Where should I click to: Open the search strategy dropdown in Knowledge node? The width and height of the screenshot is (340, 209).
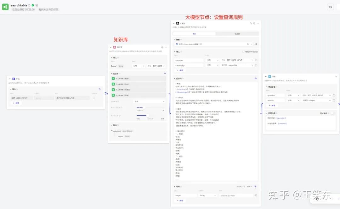tap(150, 102)
